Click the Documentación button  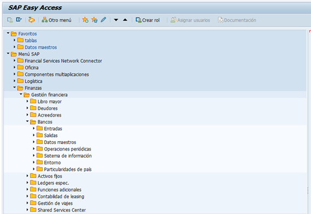point(237,20)
